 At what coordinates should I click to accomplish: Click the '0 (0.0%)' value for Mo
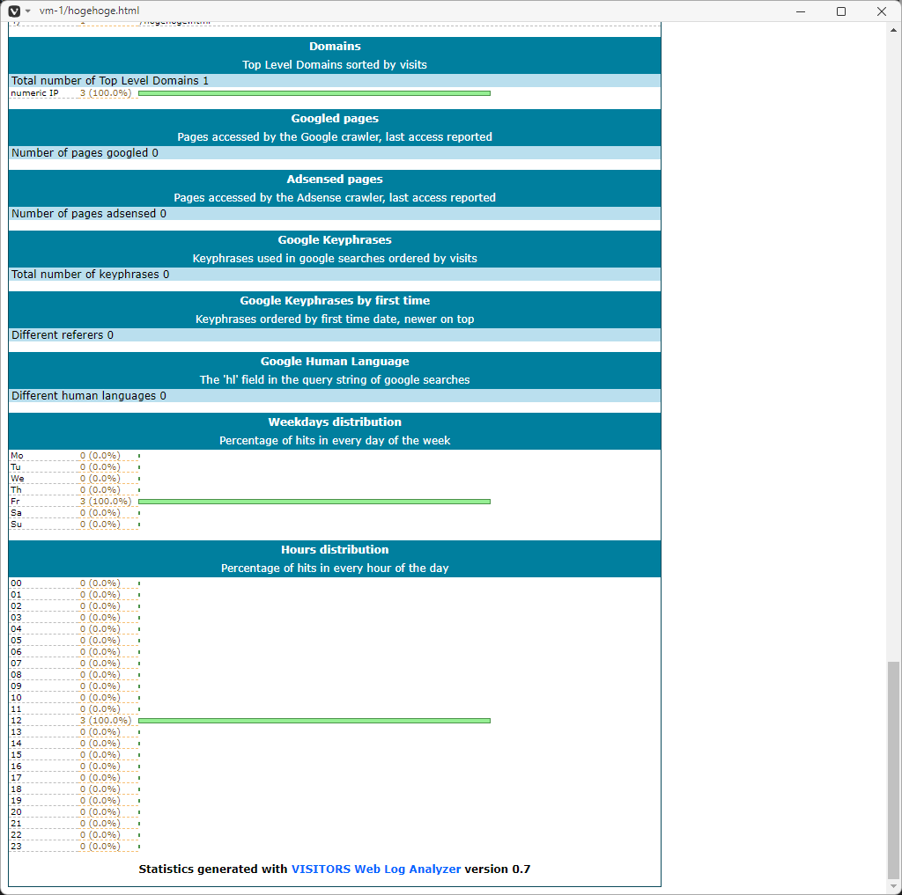pyautogui.click(x=100, y=455)
